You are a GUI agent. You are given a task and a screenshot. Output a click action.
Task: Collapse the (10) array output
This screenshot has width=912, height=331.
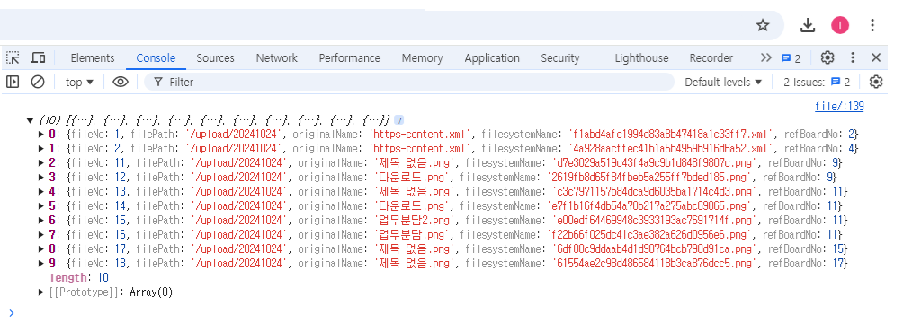pyautogui.click(x=30, y=120)
